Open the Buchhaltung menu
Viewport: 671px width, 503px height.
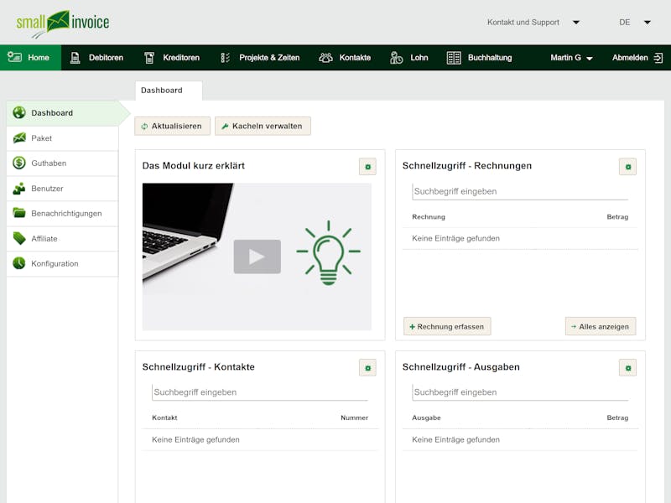479,58
